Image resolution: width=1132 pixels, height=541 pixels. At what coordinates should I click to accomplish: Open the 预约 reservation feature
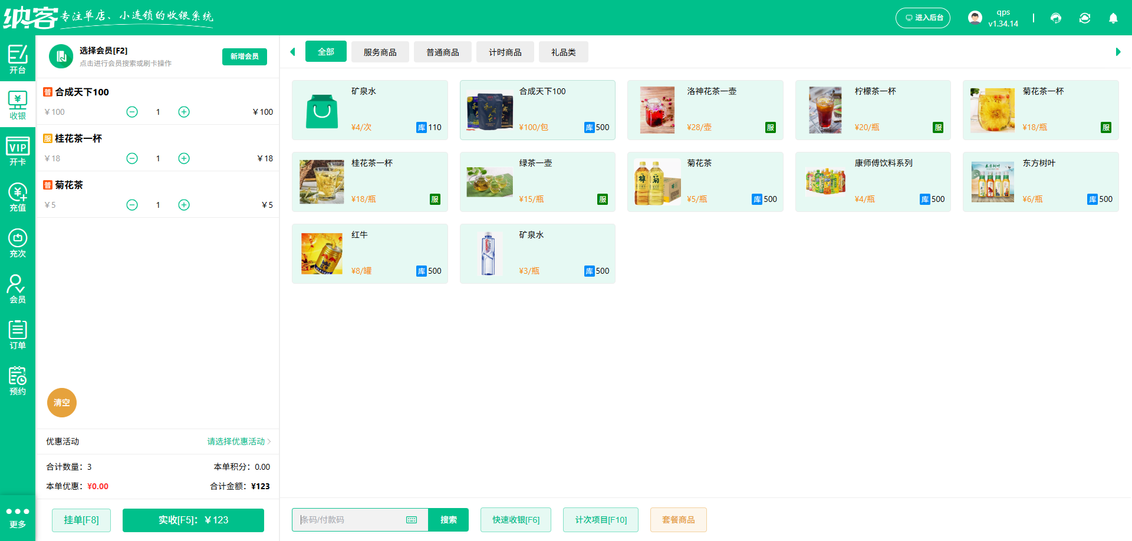click(x=18, y=380)
